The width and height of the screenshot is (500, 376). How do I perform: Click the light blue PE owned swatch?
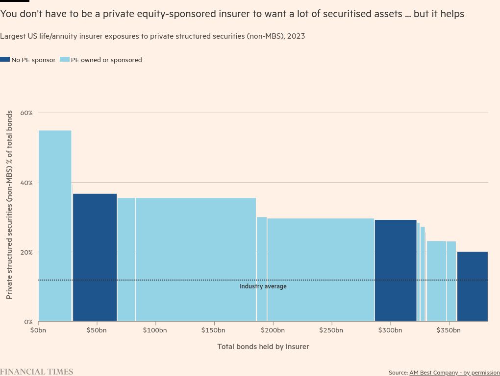[64, 60]
